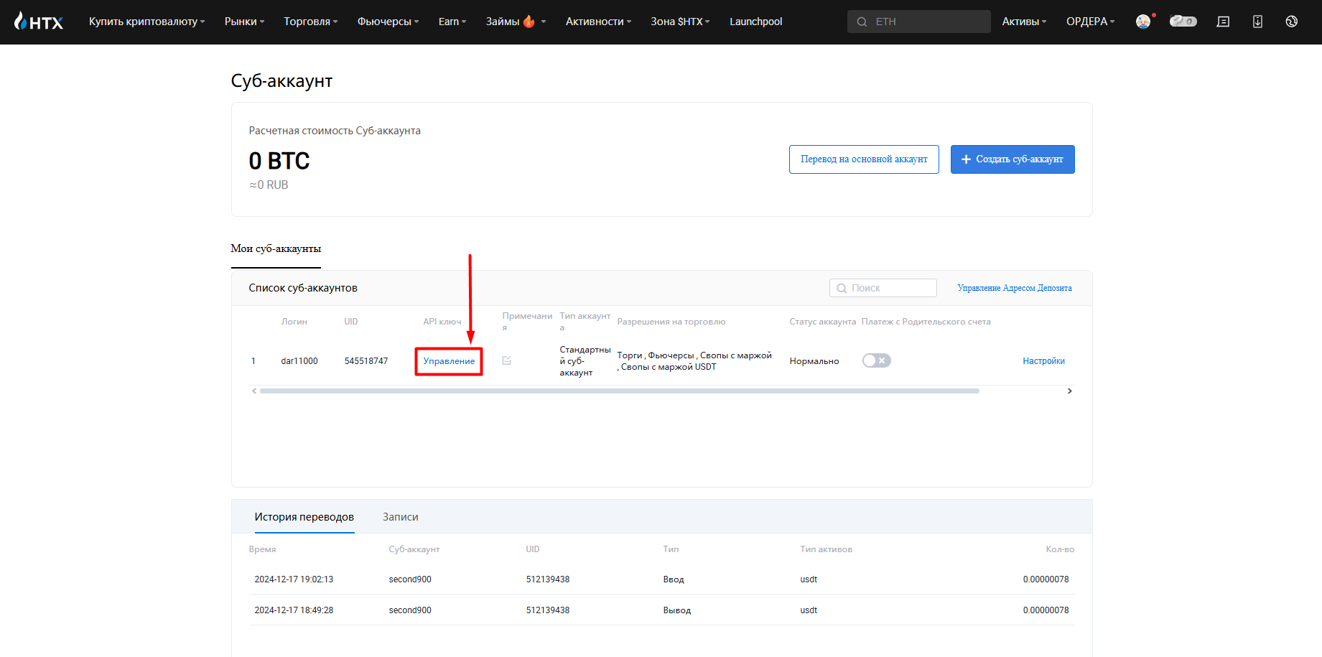1322x657 pixels.
Task: Toggle parent account payment switch for dar11000
Action: pyautogui.click(x=876, y=360)
